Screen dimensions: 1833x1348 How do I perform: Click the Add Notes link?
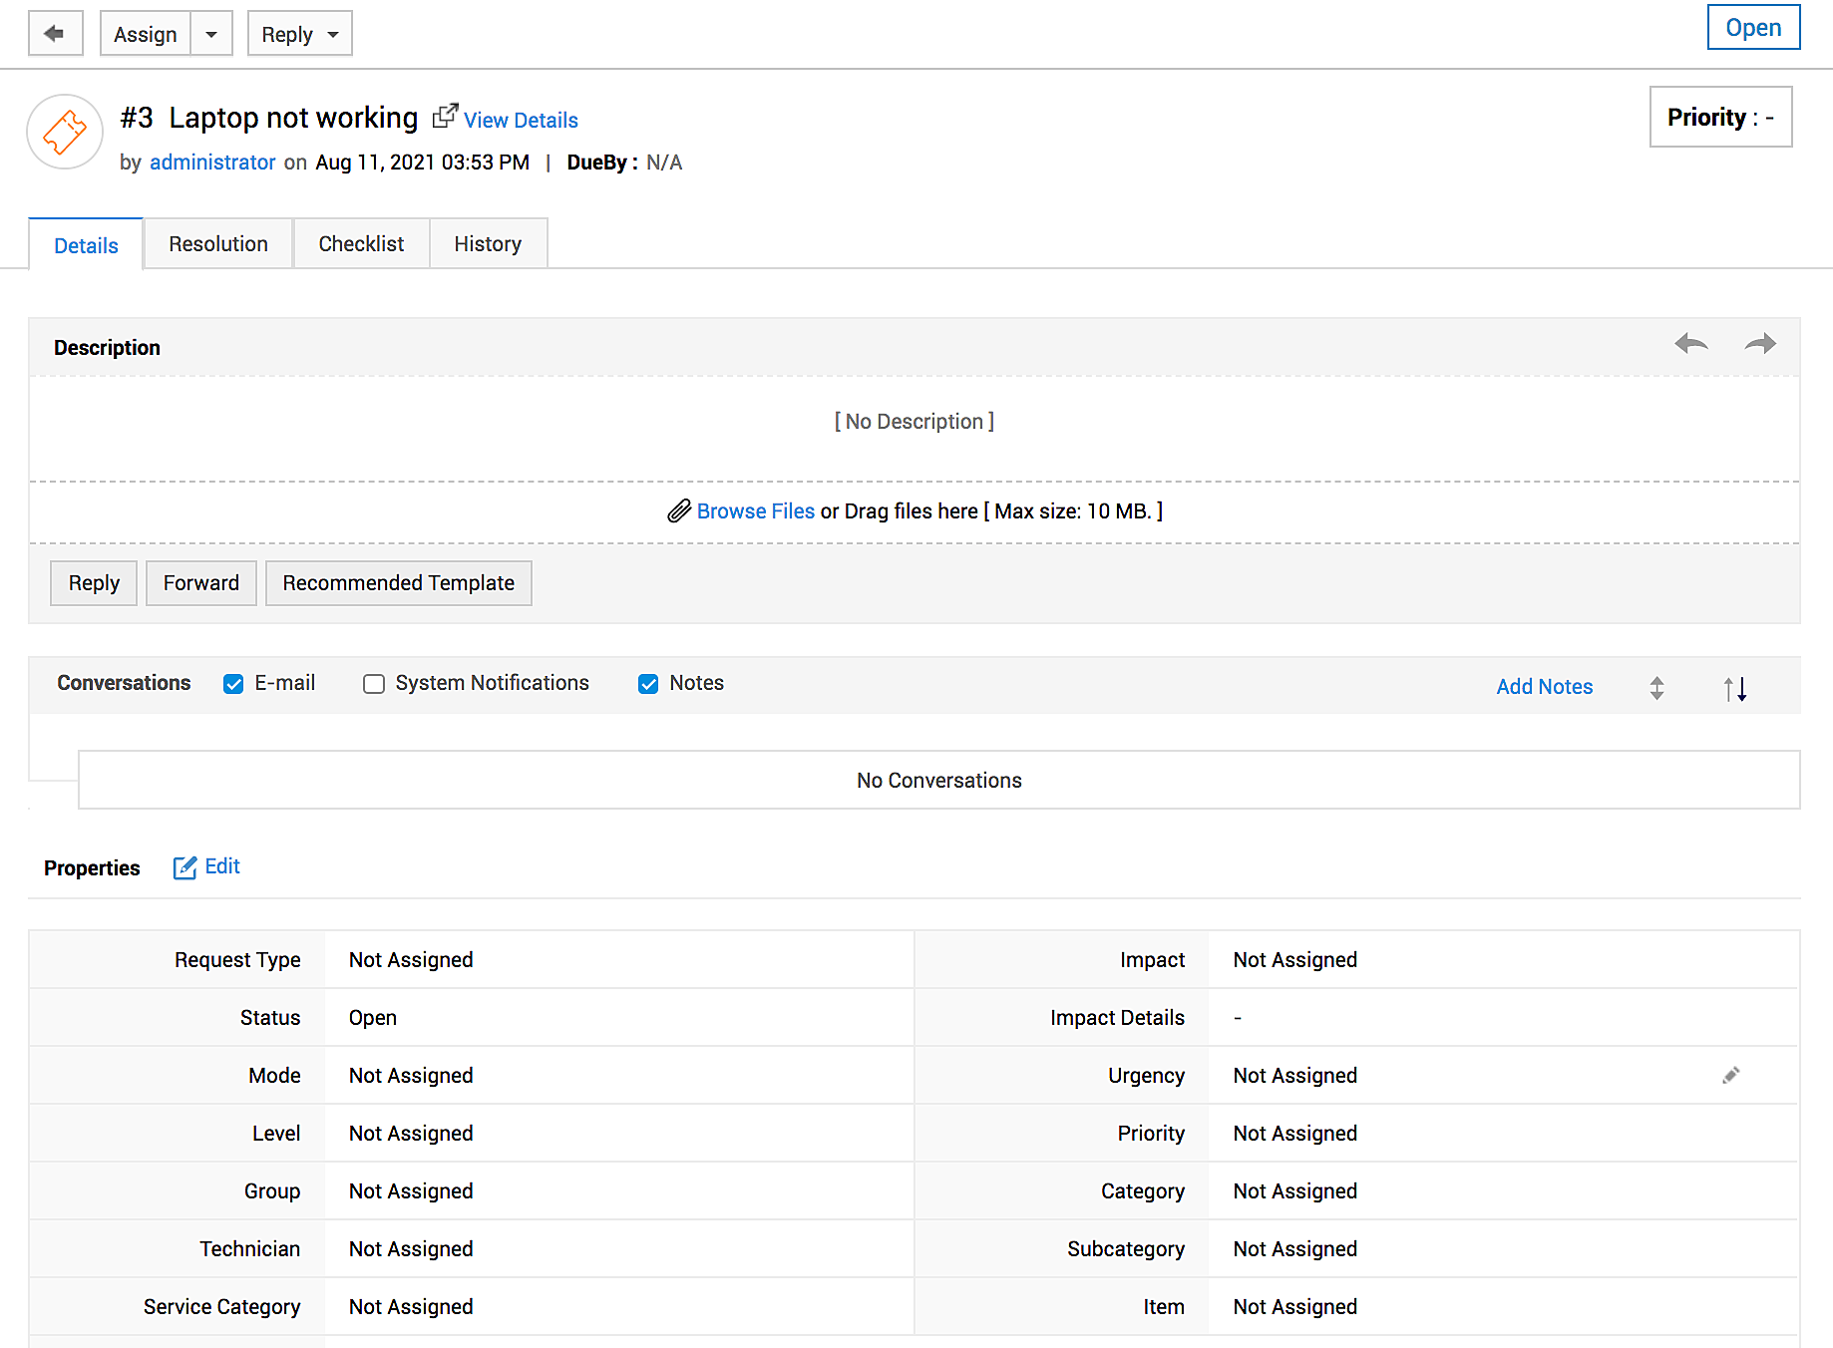(1545, 687)
